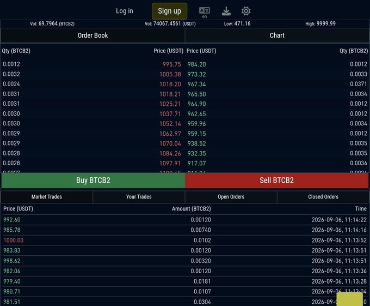Select ask price 1005.38

170,74
